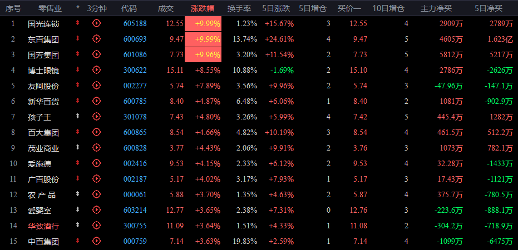Select the 新华百货 stock row name
This screenshot has width=518, height=250.
coord(43,101)
